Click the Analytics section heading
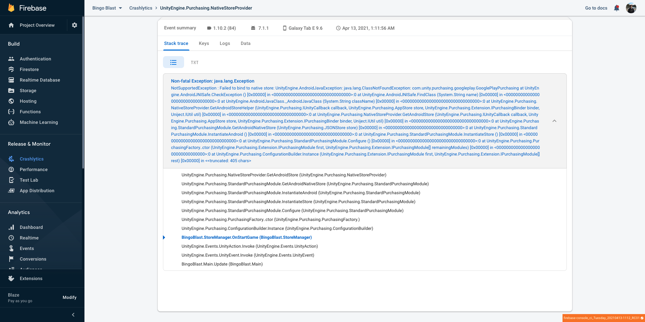645x322 pixels. (x=19, y=212)
